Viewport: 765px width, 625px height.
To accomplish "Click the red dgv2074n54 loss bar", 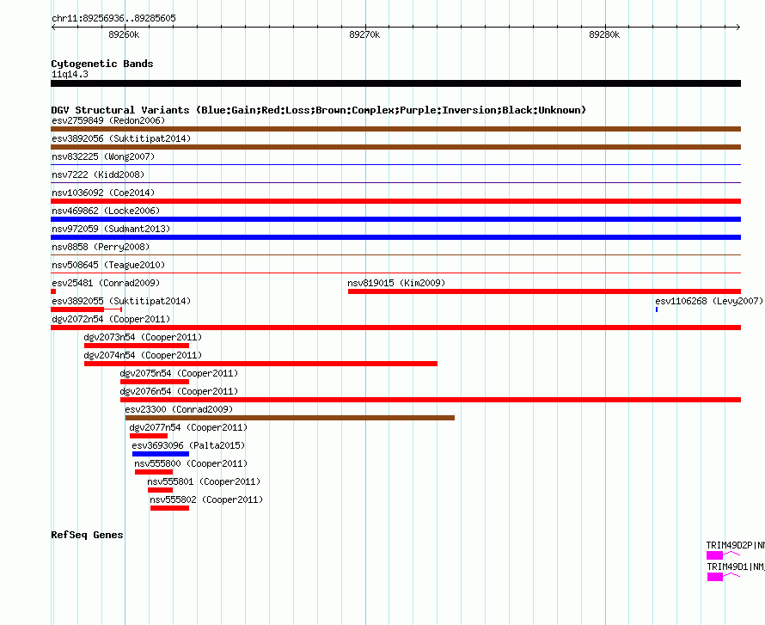I will pyautogui.click(x=261, y=364).
